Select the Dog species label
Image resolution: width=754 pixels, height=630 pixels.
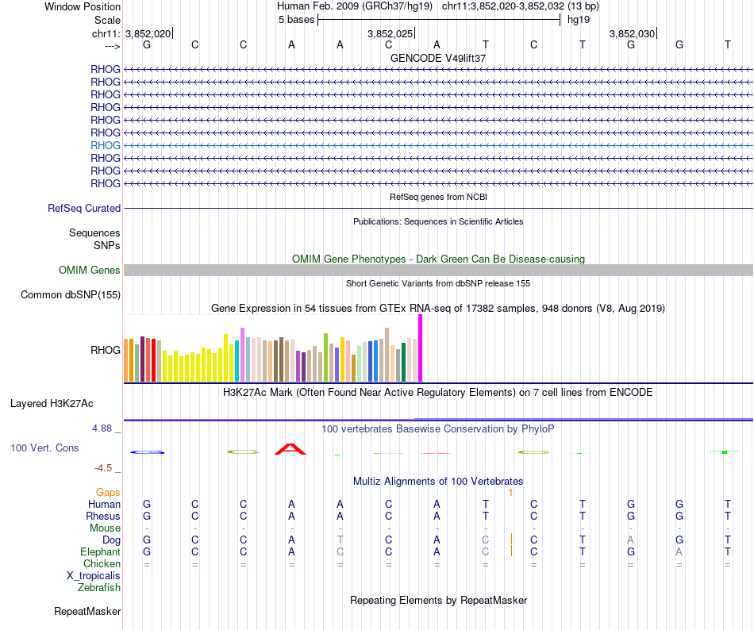tap(111, 540)
